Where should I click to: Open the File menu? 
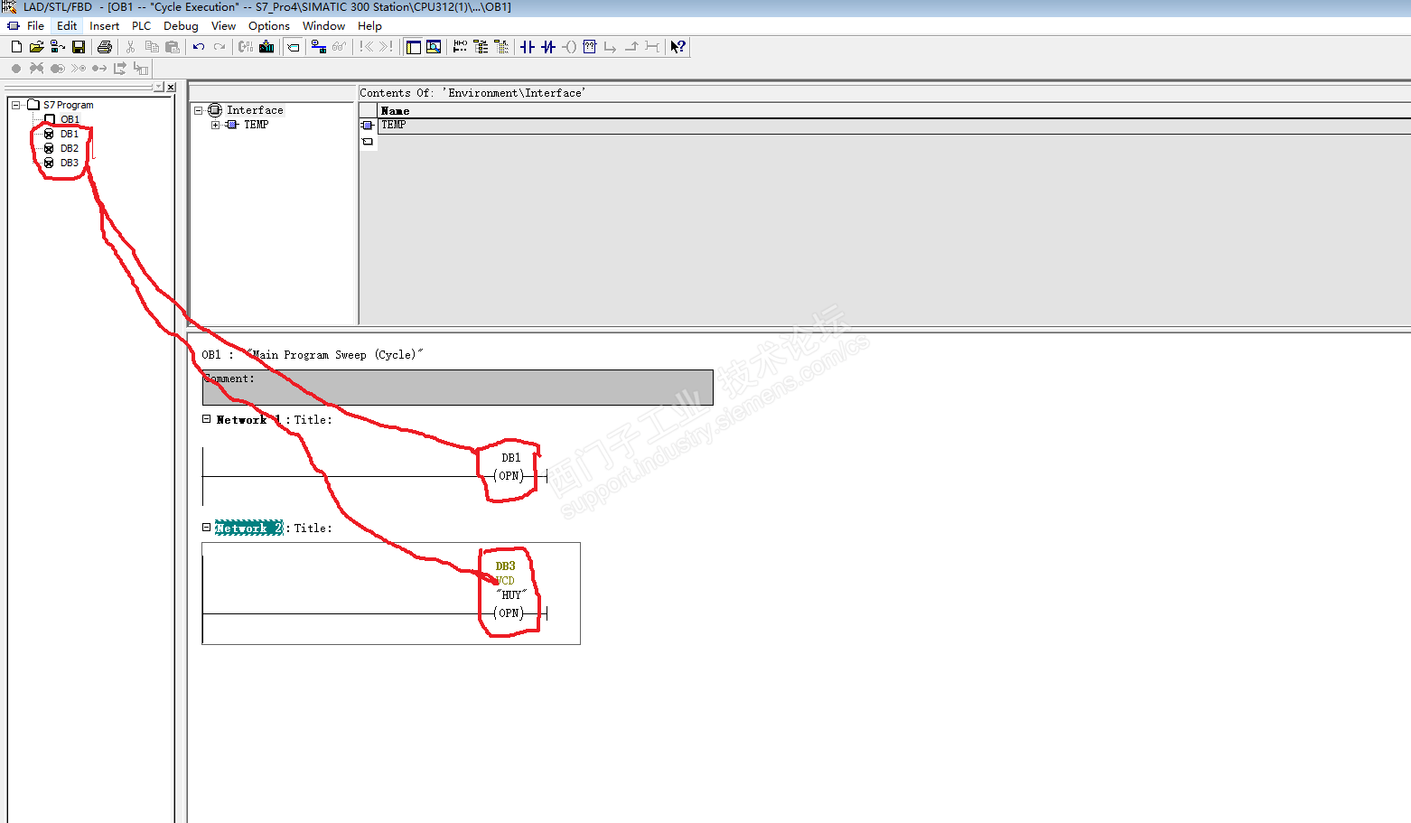[36, 26]
